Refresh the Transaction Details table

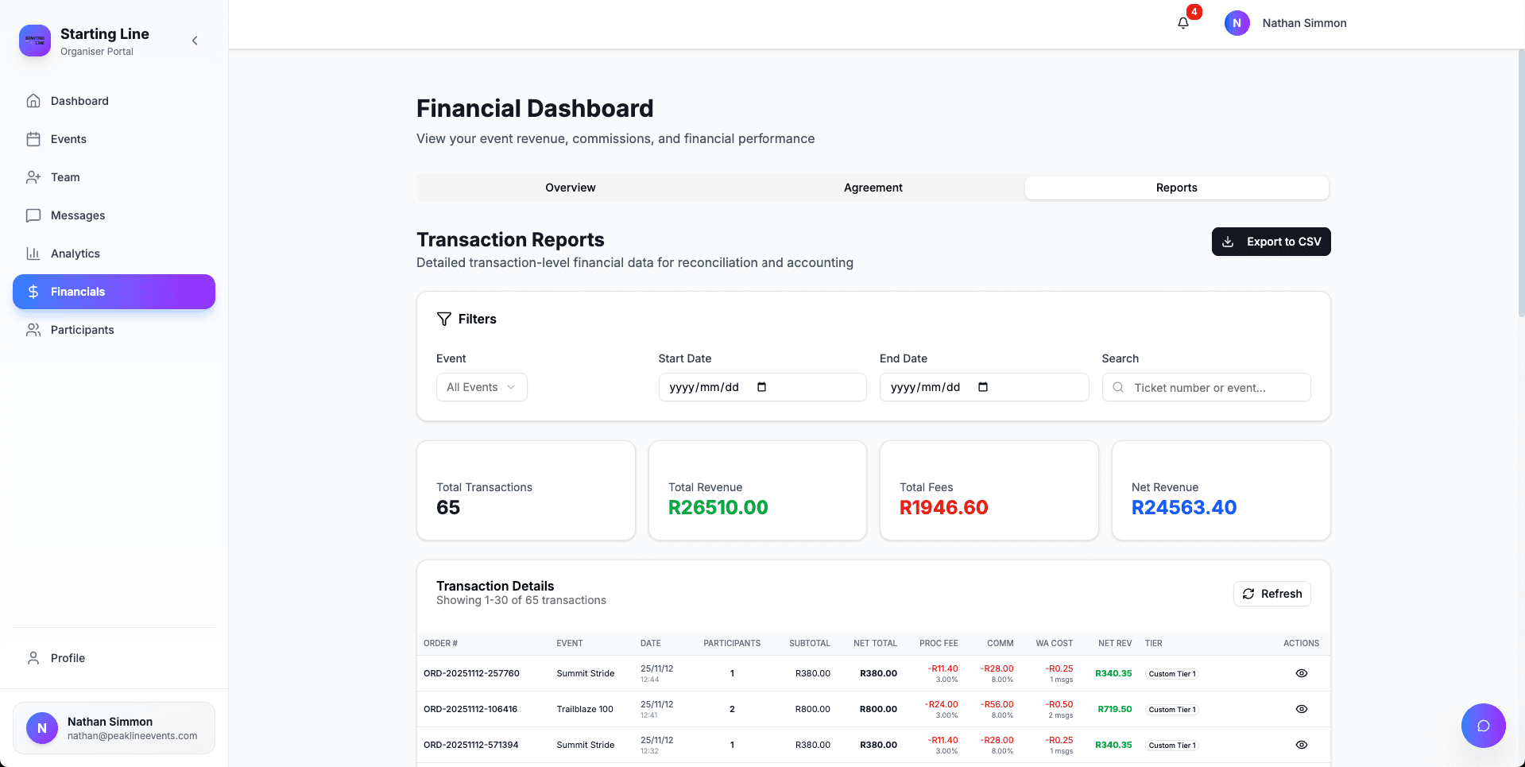point(1271,594)
